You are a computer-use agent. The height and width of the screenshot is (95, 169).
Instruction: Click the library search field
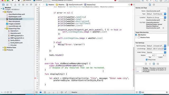pyautogui.click(x=153, y=92)
